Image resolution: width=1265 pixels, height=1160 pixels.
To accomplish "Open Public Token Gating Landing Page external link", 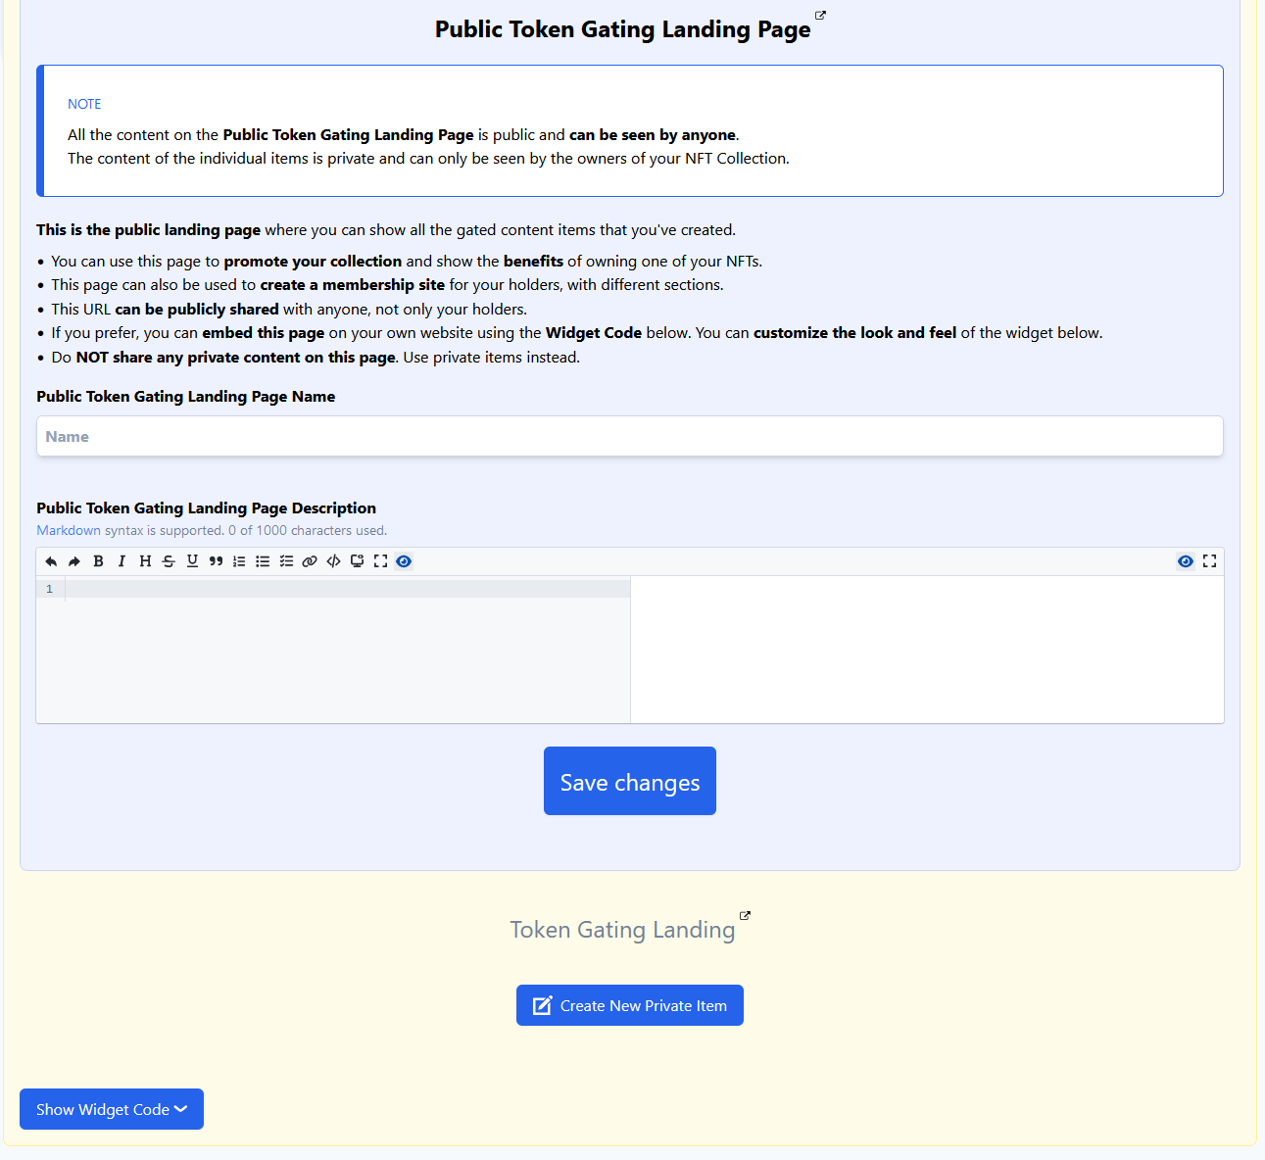I will pos(820,16).
